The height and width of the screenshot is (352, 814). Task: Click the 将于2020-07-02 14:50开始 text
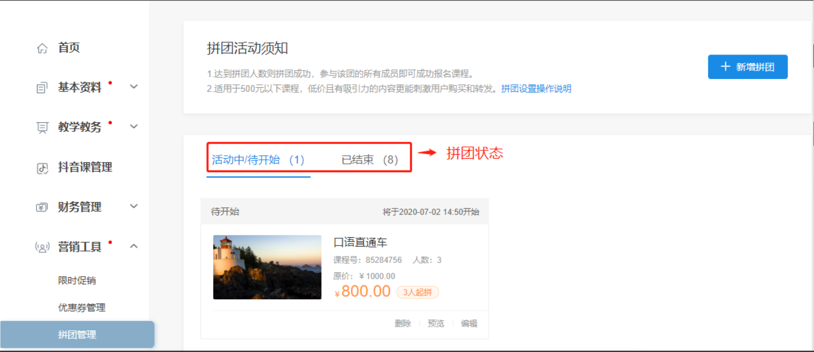click(431, 212)
